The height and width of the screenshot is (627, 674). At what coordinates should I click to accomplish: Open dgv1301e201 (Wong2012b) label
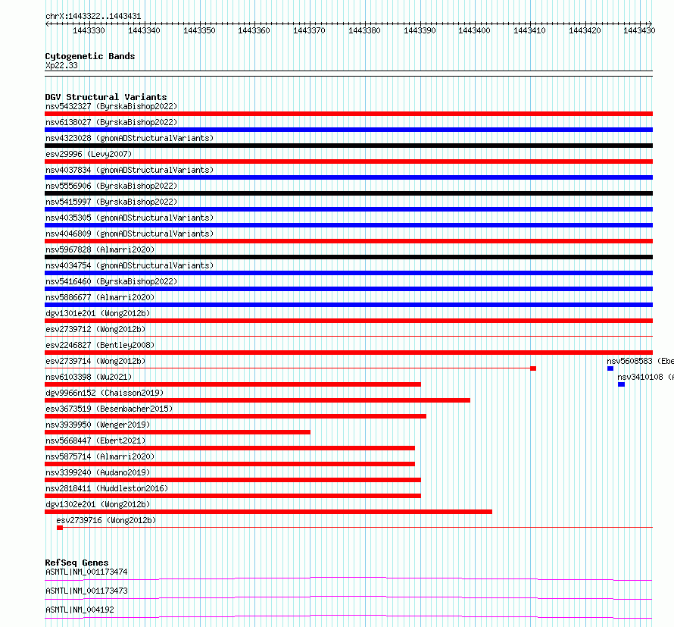(x=98, y=313)
